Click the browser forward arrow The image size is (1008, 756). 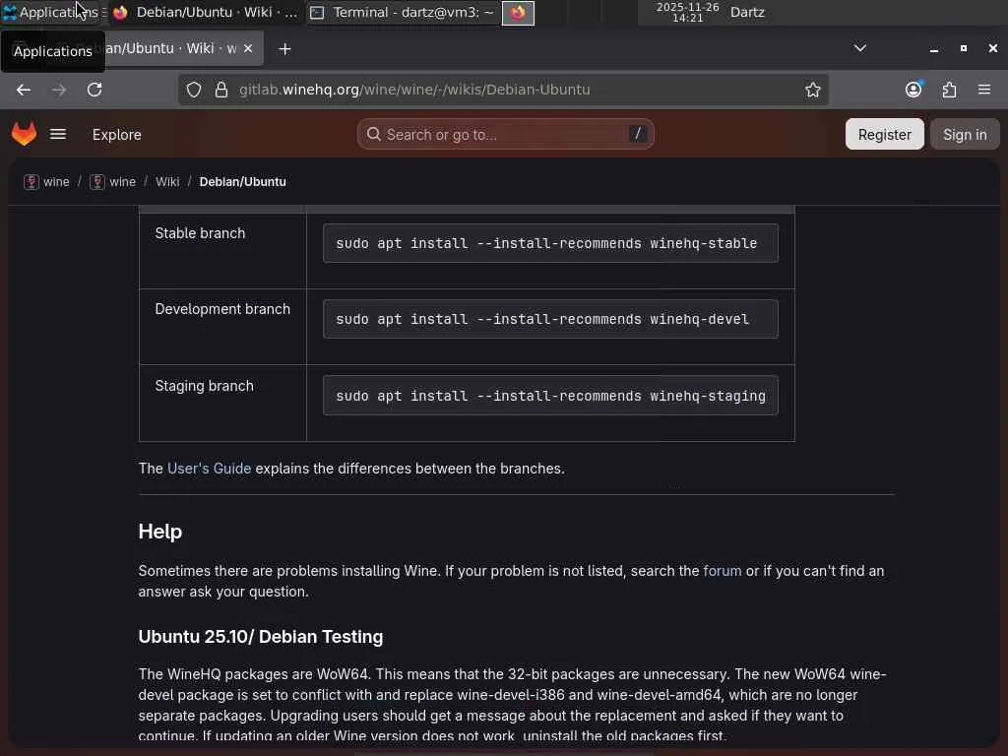pyautogui.click(x=59, y=90)
